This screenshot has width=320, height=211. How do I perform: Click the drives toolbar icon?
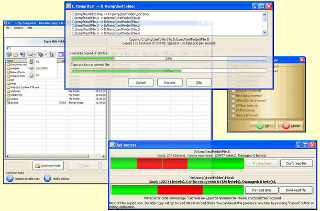click(30, 54)
